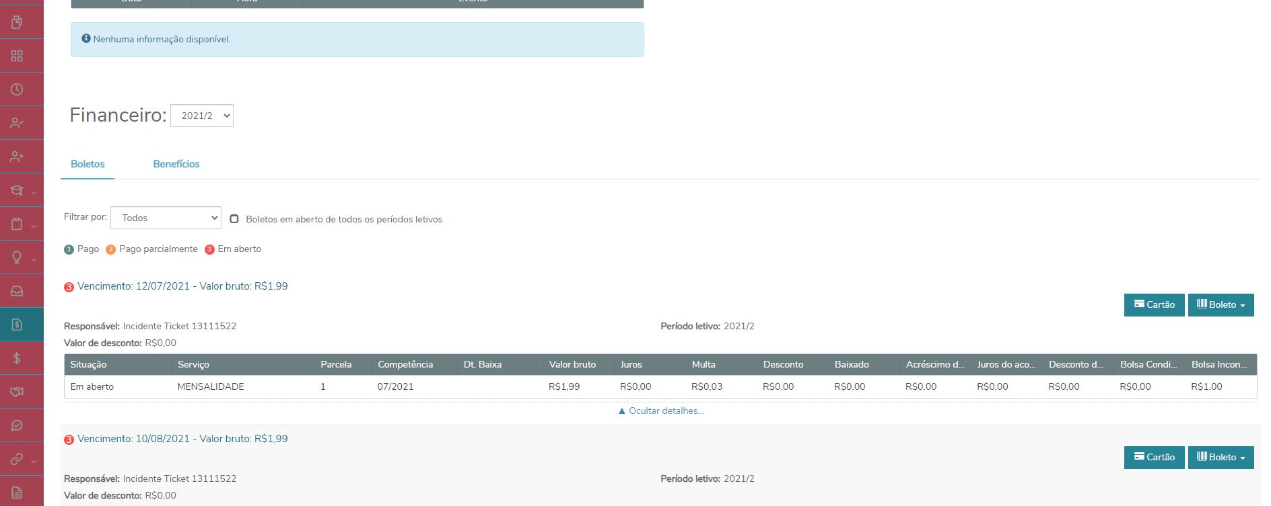The image size is (1271, 506).
Task: Open the clipboard menu in sidebar
Action: tap(18, 224)
